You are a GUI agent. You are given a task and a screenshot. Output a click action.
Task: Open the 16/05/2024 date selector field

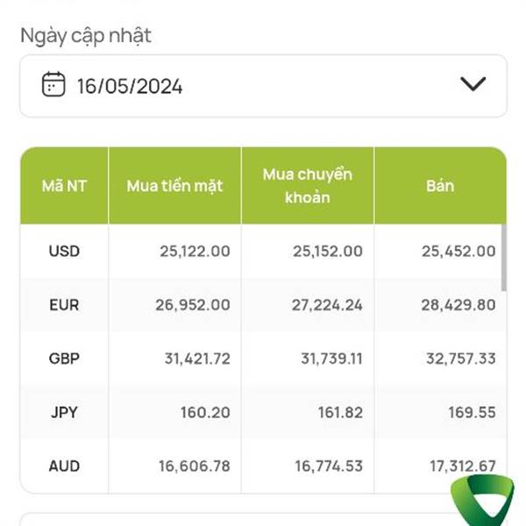(x=263, y=86)
